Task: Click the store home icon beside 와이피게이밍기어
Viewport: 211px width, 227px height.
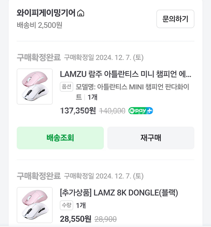Action: [x=81, y=13]
